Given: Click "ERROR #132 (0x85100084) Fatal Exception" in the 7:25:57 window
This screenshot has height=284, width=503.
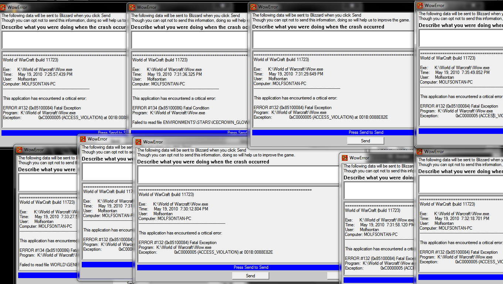Looking at the screenshot, I should click(42, 108).
